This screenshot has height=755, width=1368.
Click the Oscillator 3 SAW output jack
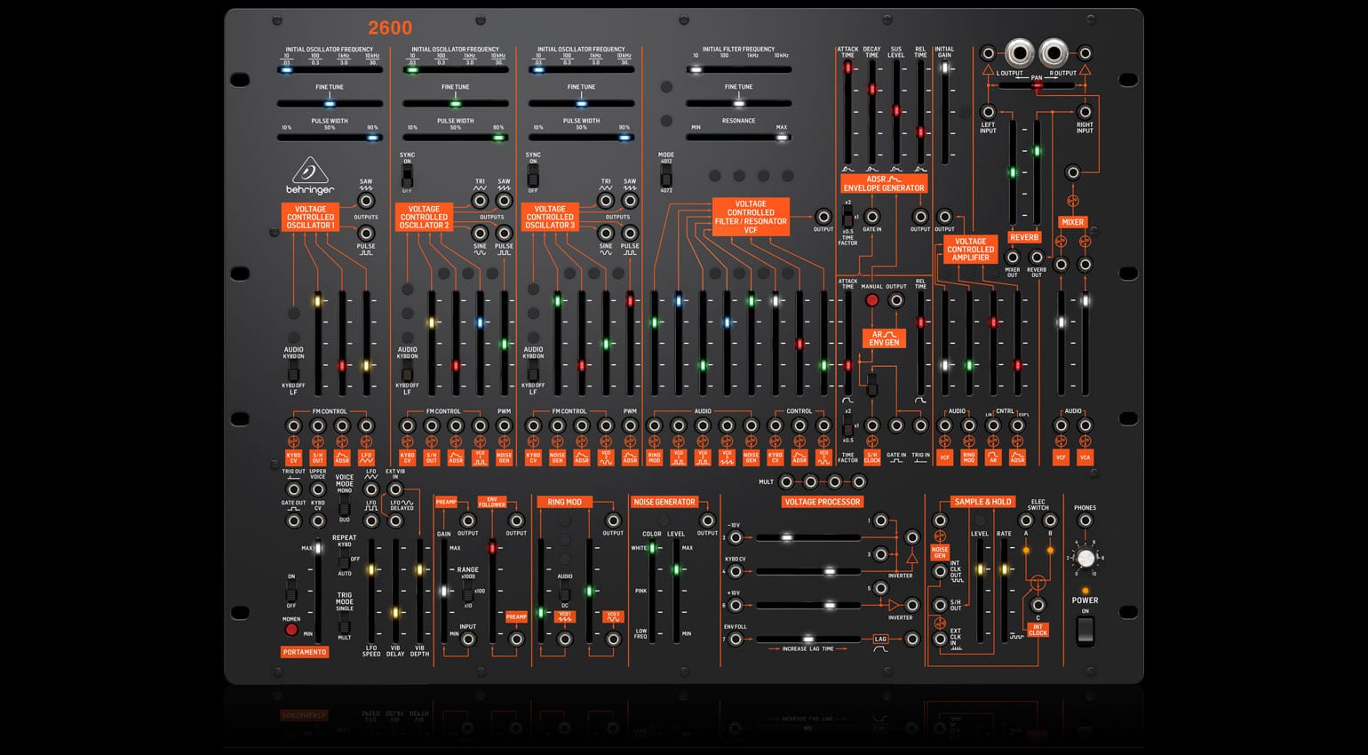pyautogui.click(x=630, y=201)
